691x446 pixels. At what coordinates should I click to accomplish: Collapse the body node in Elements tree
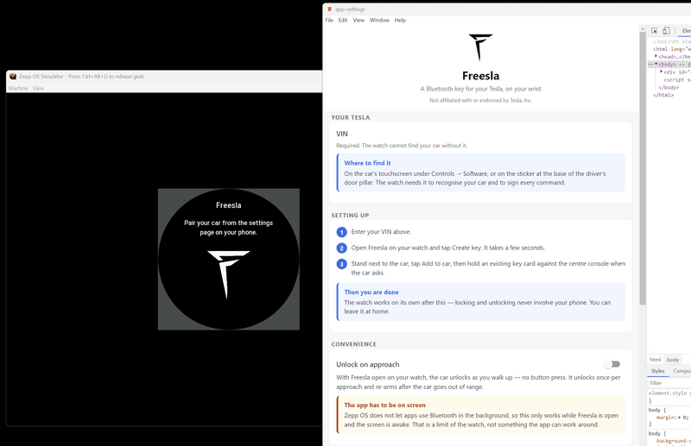point(656,65)
